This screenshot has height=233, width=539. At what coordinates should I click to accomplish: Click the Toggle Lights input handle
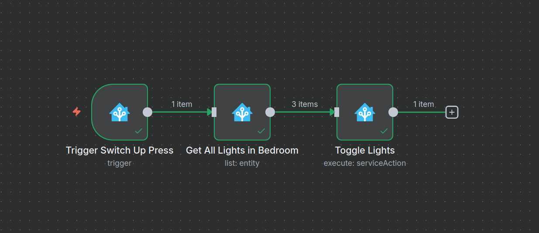(336, 112)
